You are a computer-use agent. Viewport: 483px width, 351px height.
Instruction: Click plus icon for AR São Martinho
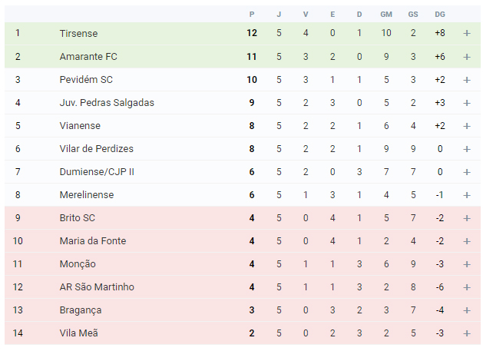[467, 287]
